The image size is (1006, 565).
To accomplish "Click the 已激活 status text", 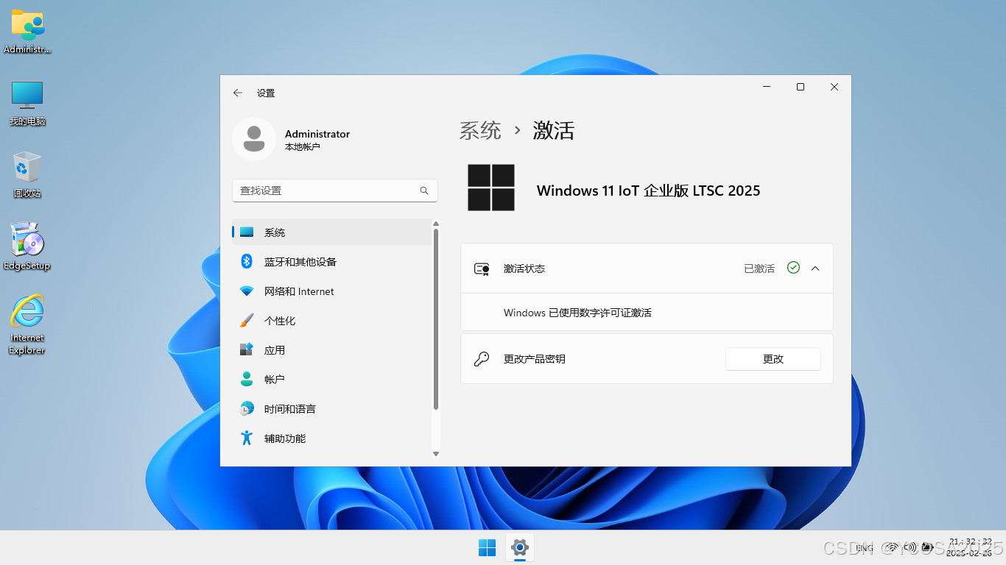I will pyautogui.click(x=759, y=269).
